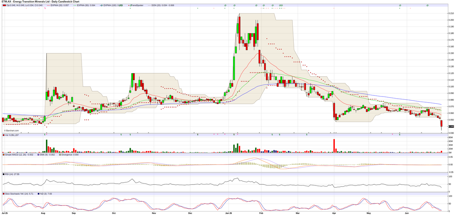Click the 'TrendSpotter' legend label
The height and width of the screenshot is (219, 456).
click(137, 5)
